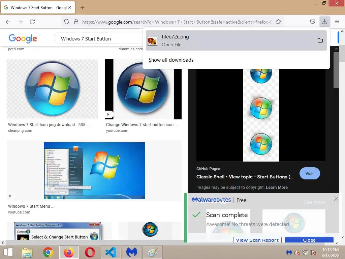Close the Windows 7 Start Button tab
Viewport: 345px width, 259px height.
coord(70,7)
